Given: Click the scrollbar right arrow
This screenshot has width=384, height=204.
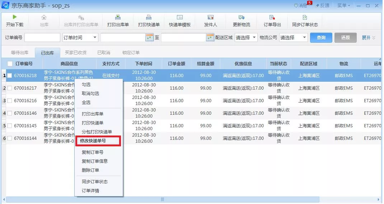Looking at the screenshot, I should tap(379, 199).
